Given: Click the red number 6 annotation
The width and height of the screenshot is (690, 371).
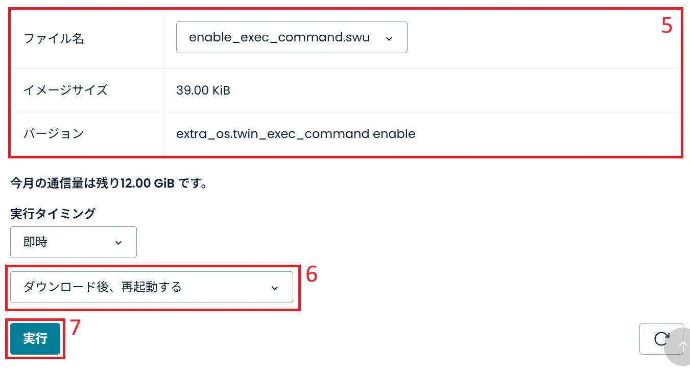Looking at the screenshot, I should (312, 275).
